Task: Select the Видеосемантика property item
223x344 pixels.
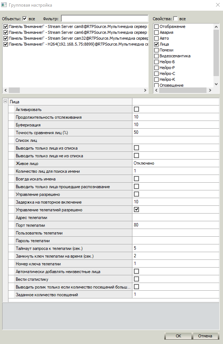Action: tap(172, 56)
